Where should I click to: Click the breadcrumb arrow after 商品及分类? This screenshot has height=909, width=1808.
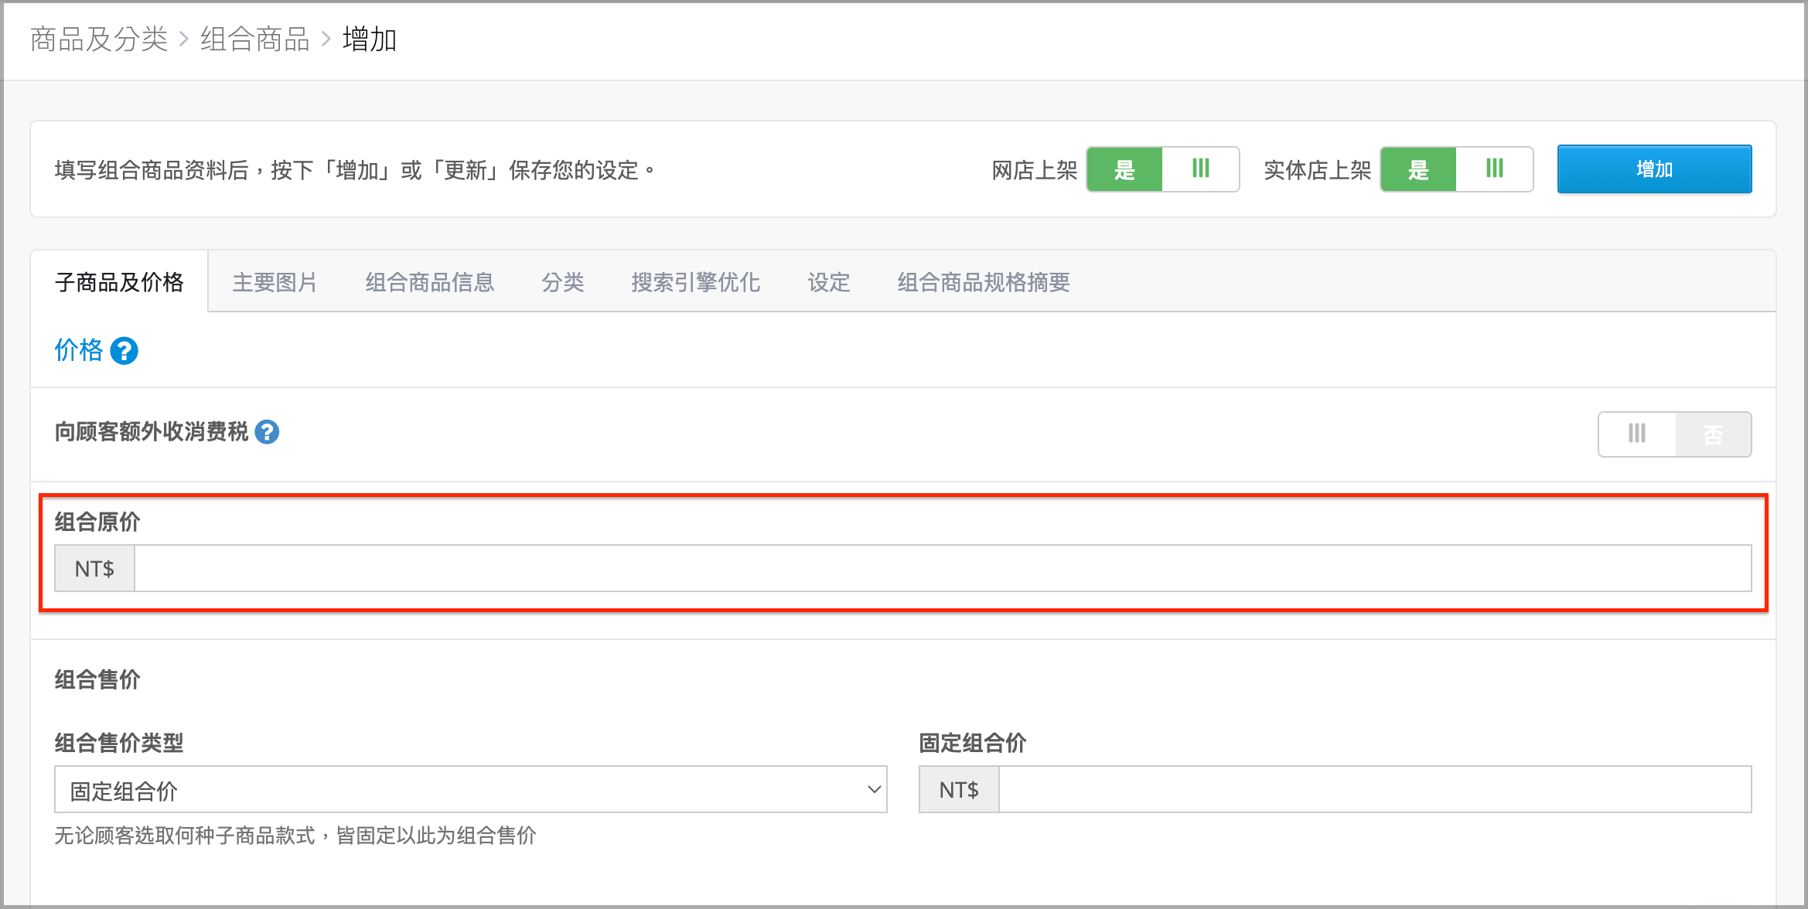(x=184, y=39)
